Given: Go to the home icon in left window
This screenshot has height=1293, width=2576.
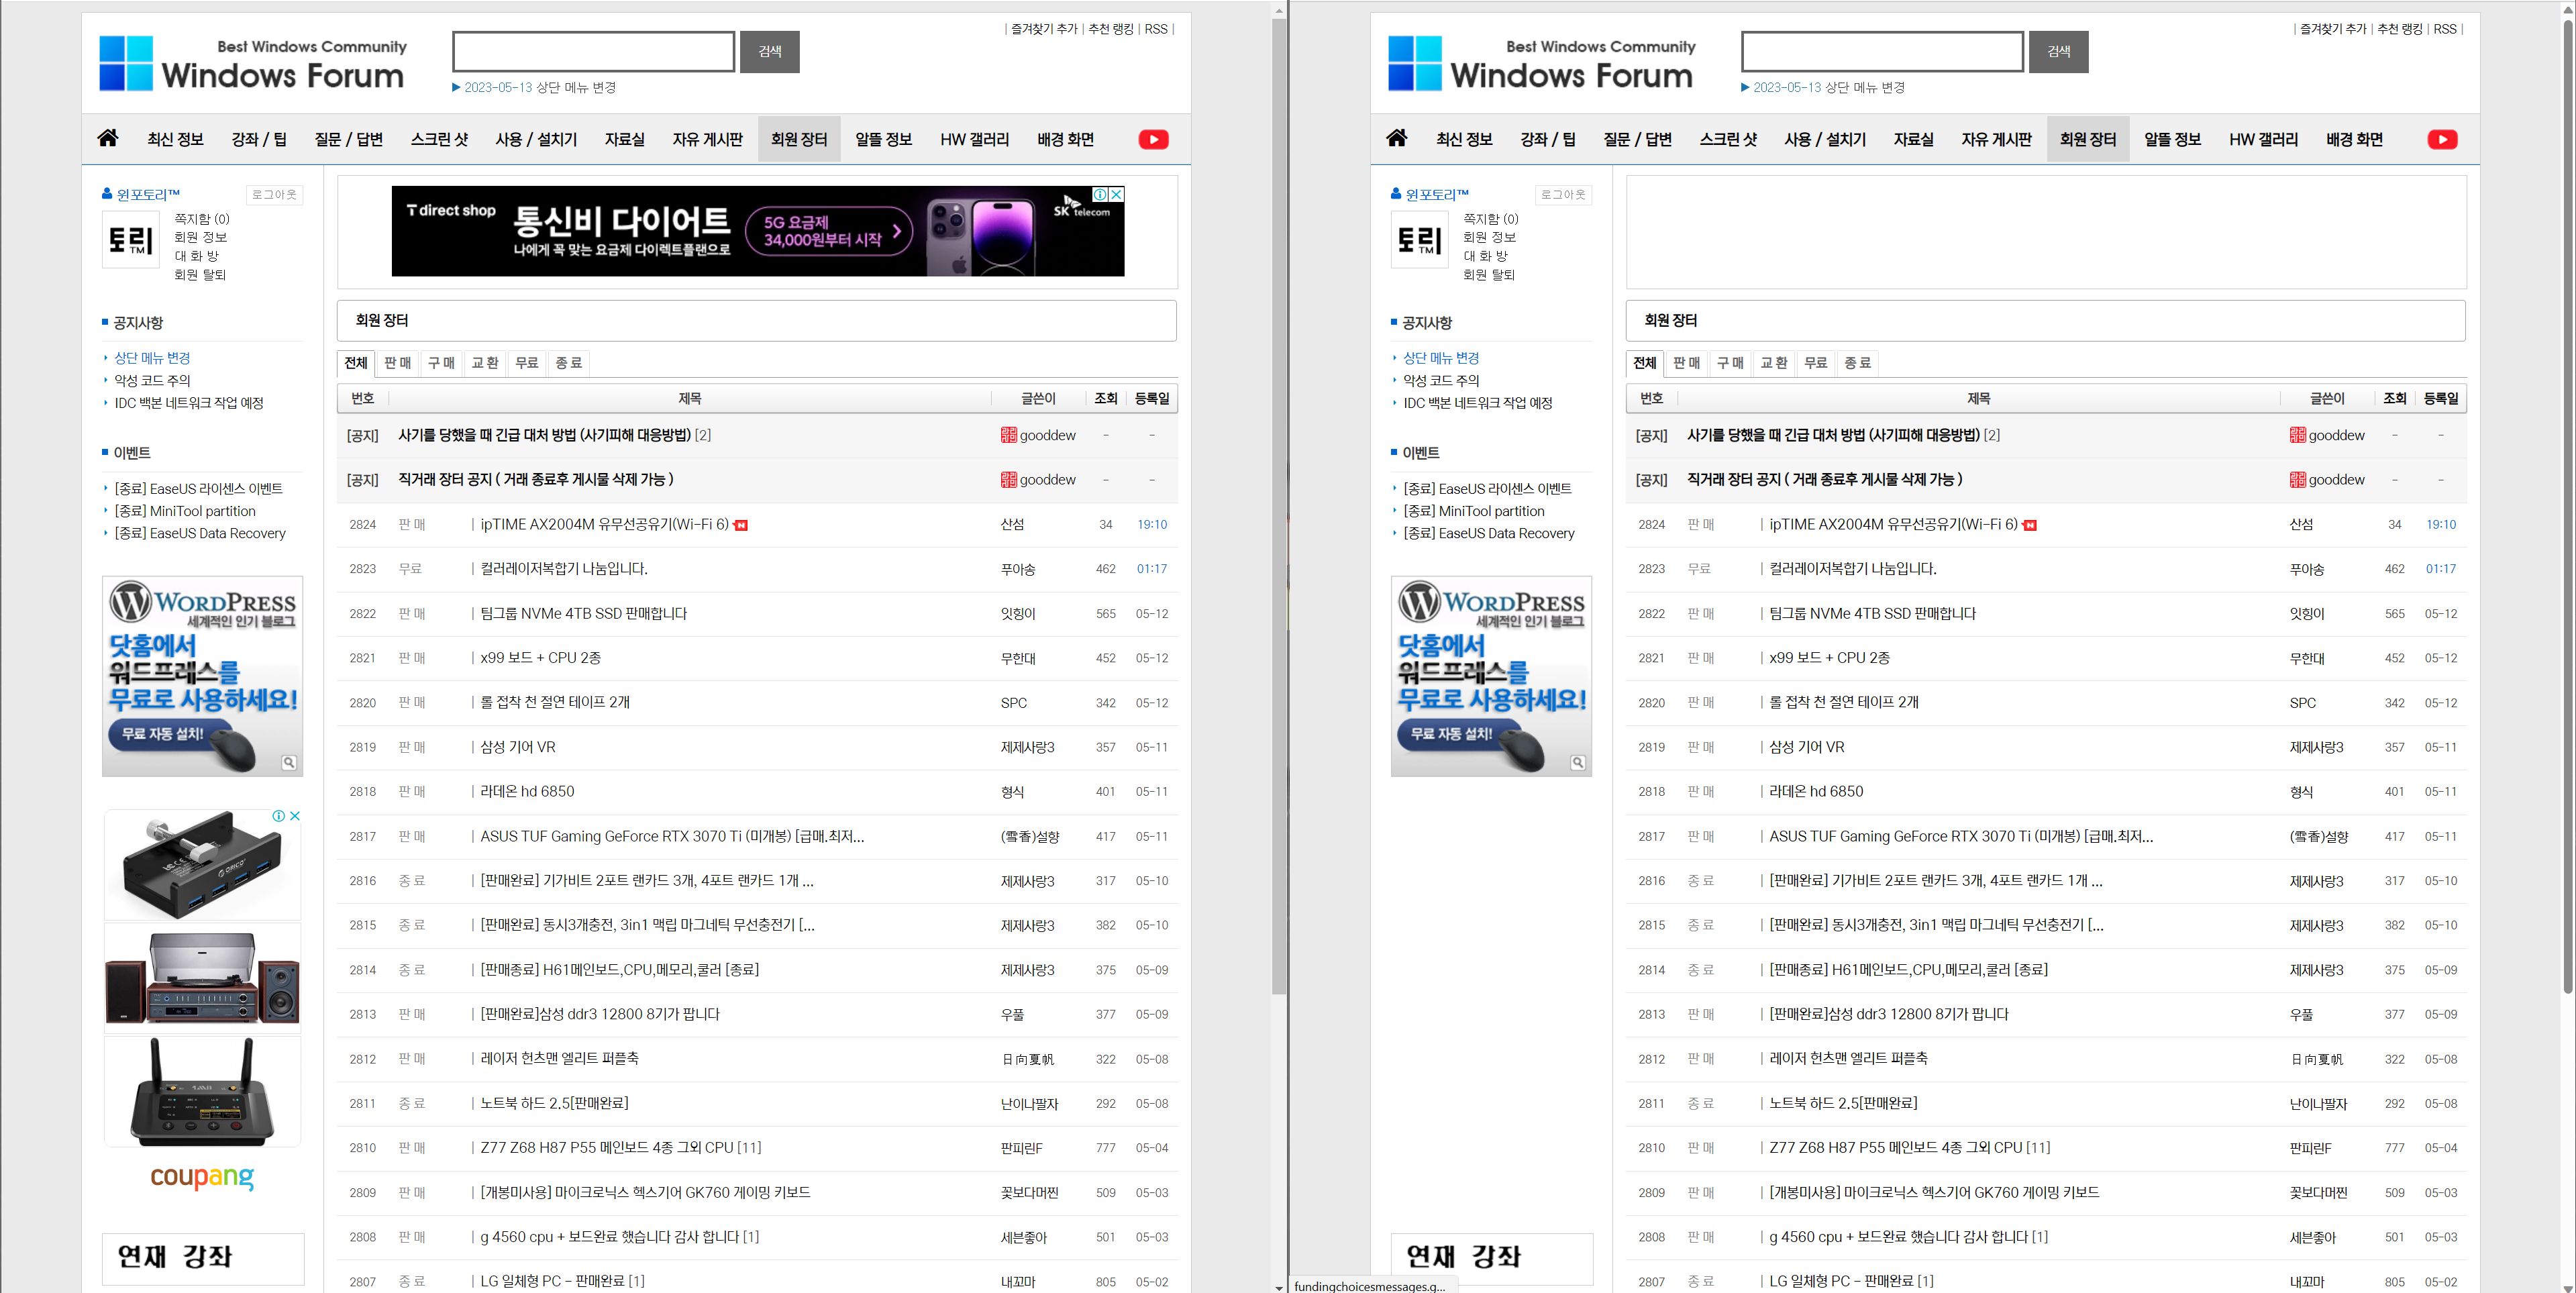Looking at the screenshot, I should 108,138.
